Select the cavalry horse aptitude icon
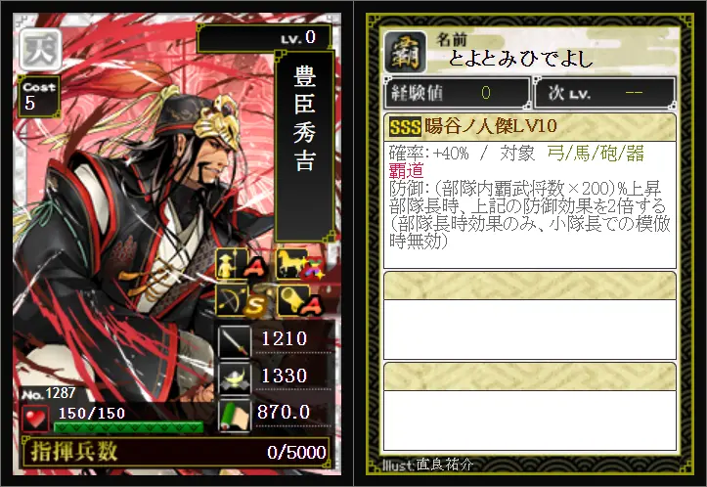 point(300,264)
